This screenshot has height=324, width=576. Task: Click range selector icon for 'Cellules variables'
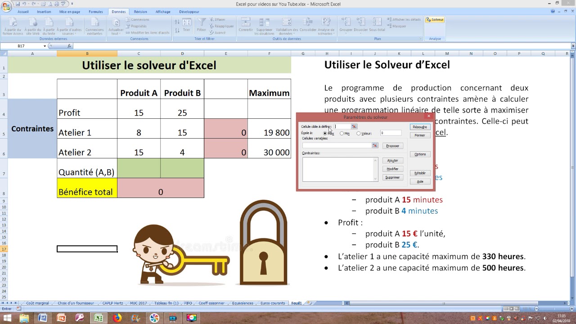375,145
